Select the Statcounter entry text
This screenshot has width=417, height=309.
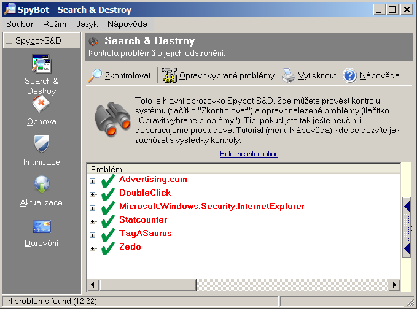tap(143, 220)
